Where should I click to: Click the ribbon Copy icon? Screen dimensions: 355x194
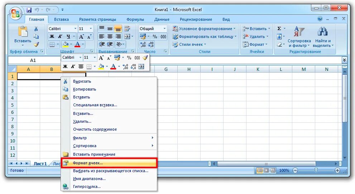[36, 37]
